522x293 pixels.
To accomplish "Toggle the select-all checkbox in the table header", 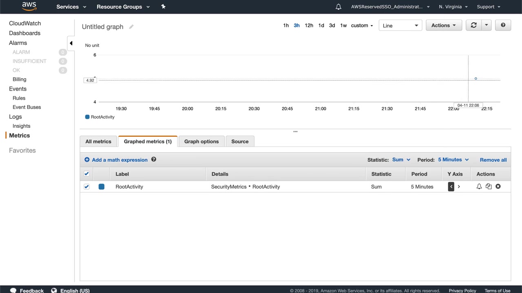I will coord(86,174).
